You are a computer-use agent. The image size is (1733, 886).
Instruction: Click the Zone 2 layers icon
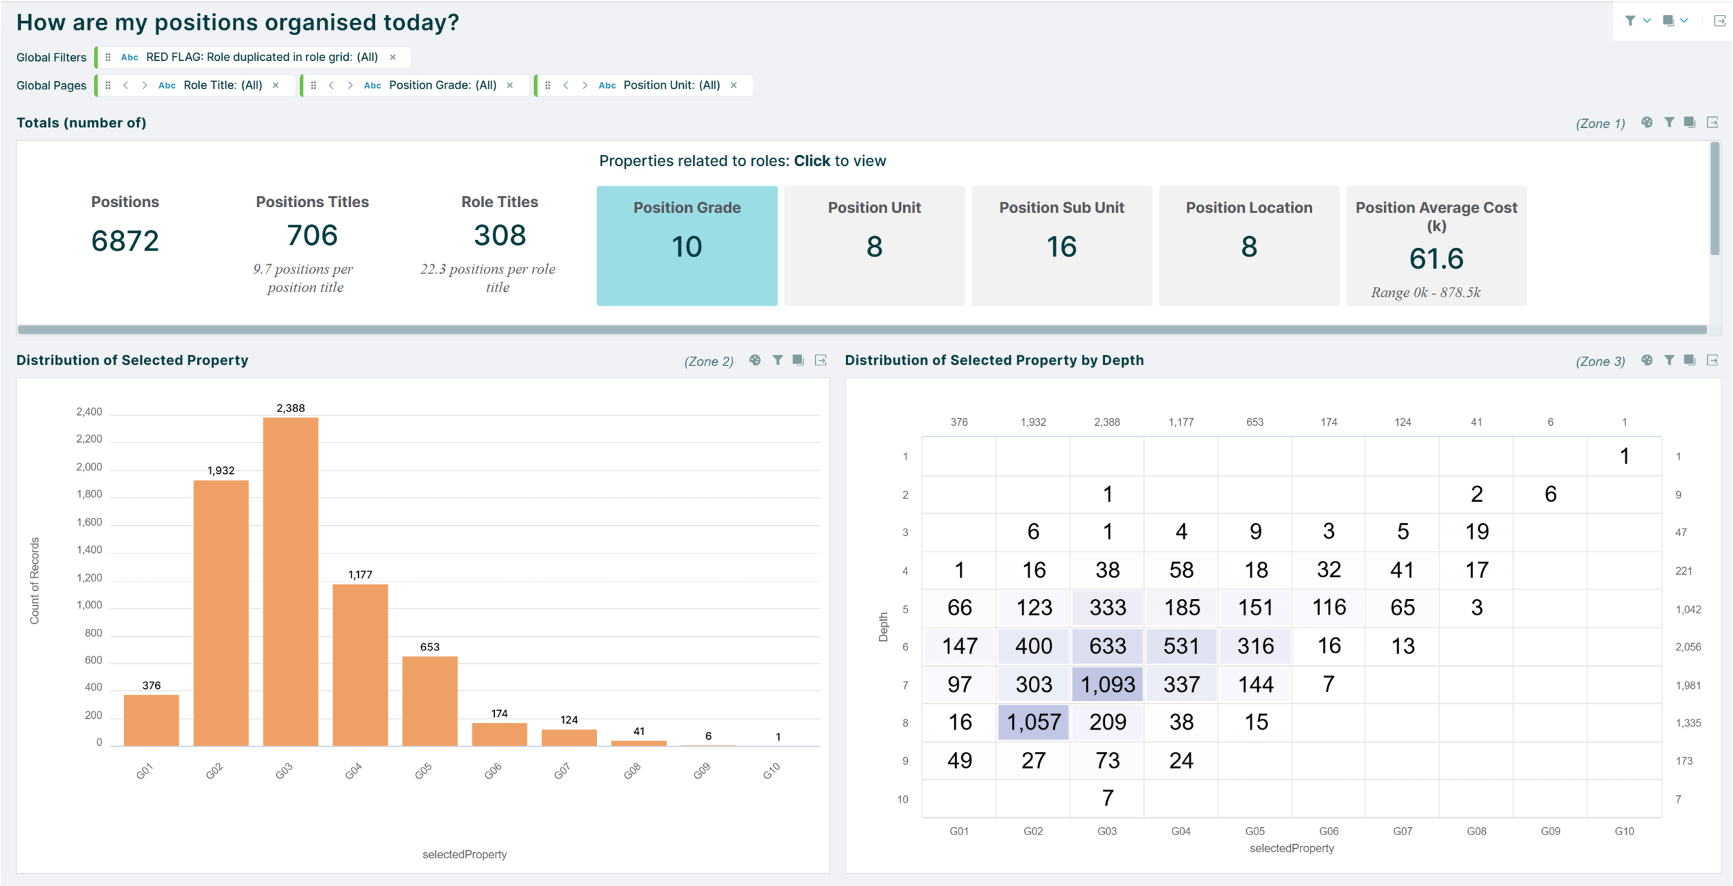pyautogui.click(x=798, y=360)
